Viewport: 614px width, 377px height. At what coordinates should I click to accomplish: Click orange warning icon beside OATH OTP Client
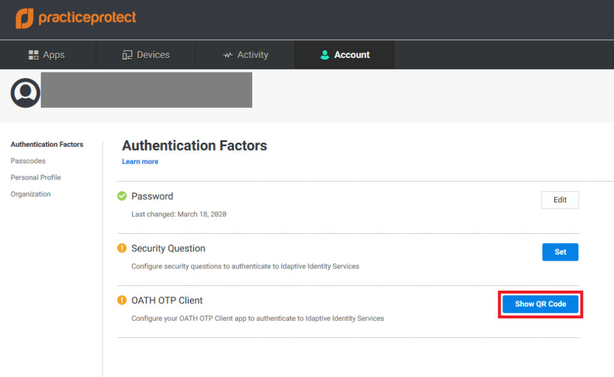coord(122,300)
